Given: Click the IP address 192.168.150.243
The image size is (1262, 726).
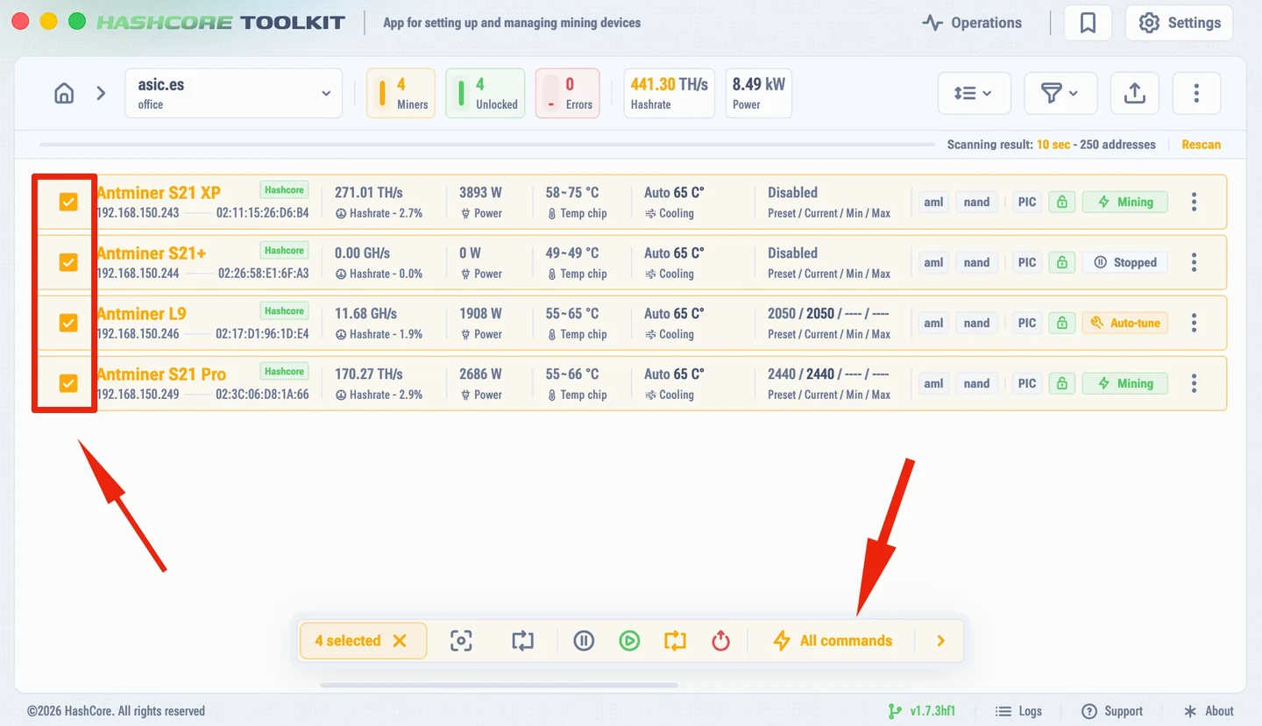Looking at the screenshot, I should pyautogui.click(x=138, y=213).
